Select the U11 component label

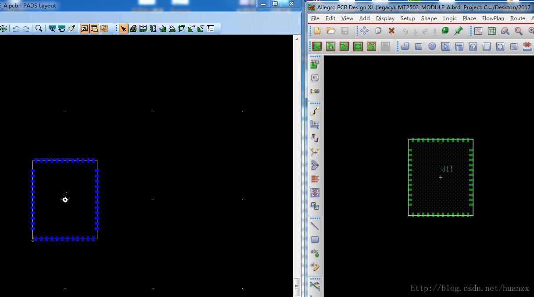pyautogui.click(x=447, y=169)
